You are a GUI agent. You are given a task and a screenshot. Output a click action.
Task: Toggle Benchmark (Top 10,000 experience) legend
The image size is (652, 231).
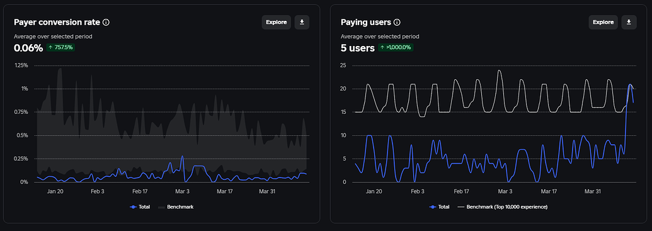[502, 206]
